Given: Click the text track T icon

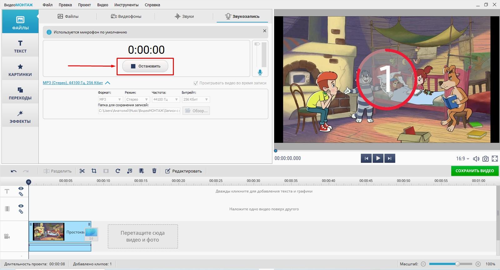Looking at the screenshot, I should [7, 191].
